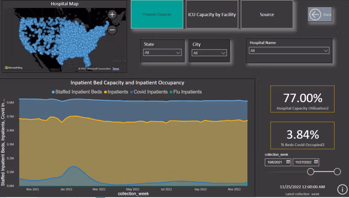Screen dimensions: 349x198
Task: Click the left handle of date slider
Action: 311,171
